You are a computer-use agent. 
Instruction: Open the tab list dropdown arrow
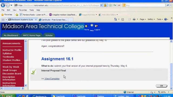tap(6, 20)
